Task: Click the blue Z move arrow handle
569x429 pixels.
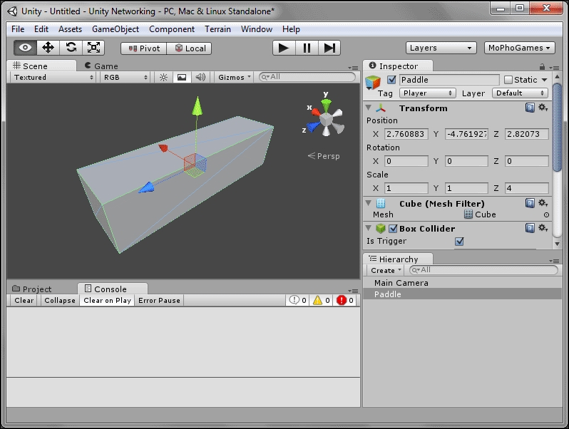Action: coord(147,187)
